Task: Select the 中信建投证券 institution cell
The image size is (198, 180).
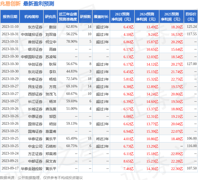Action: point(32,34)
